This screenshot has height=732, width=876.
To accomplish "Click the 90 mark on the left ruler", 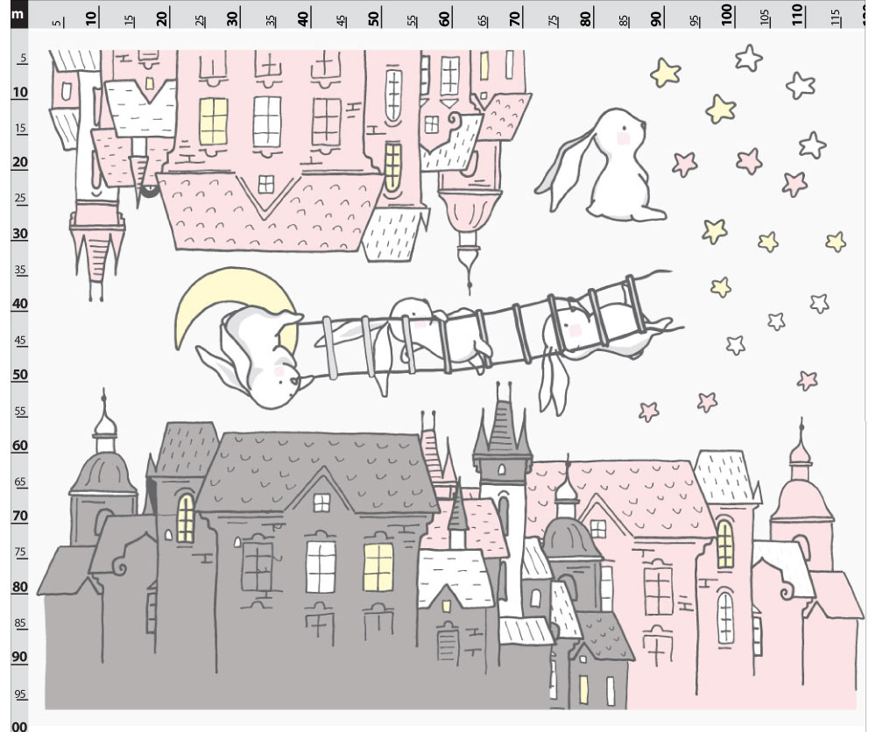I will pyautogui.click(x=19, y=658).
